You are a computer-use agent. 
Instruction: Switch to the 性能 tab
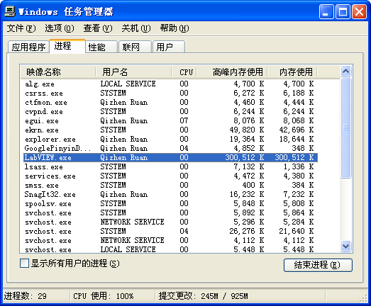pyautogui.click(x=101, y=47)
